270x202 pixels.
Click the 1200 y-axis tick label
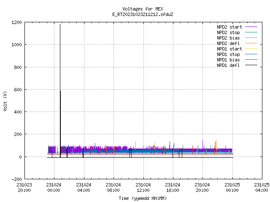[x=16, y=22]
